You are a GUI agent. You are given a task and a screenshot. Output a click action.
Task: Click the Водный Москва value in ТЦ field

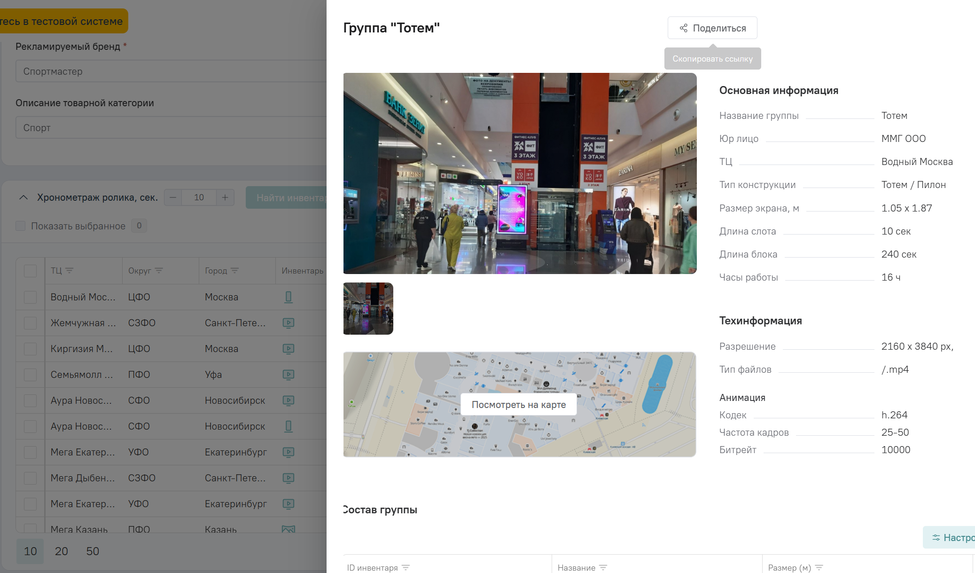pos(917,162)
